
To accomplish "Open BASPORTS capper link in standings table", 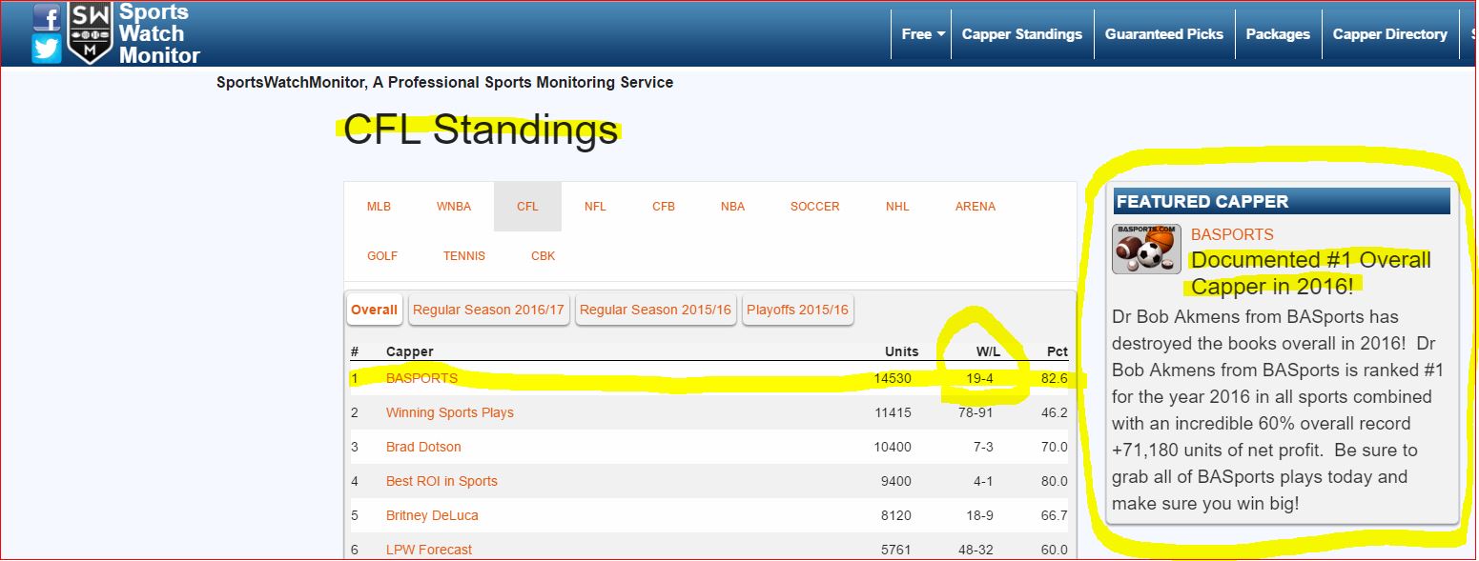I will click(x=421, y=378).
